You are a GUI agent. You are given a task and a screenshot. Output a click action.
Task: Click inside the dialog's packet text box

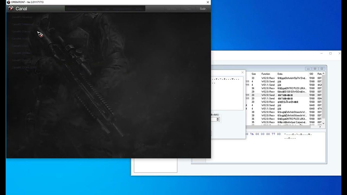(x=227, y=93)
